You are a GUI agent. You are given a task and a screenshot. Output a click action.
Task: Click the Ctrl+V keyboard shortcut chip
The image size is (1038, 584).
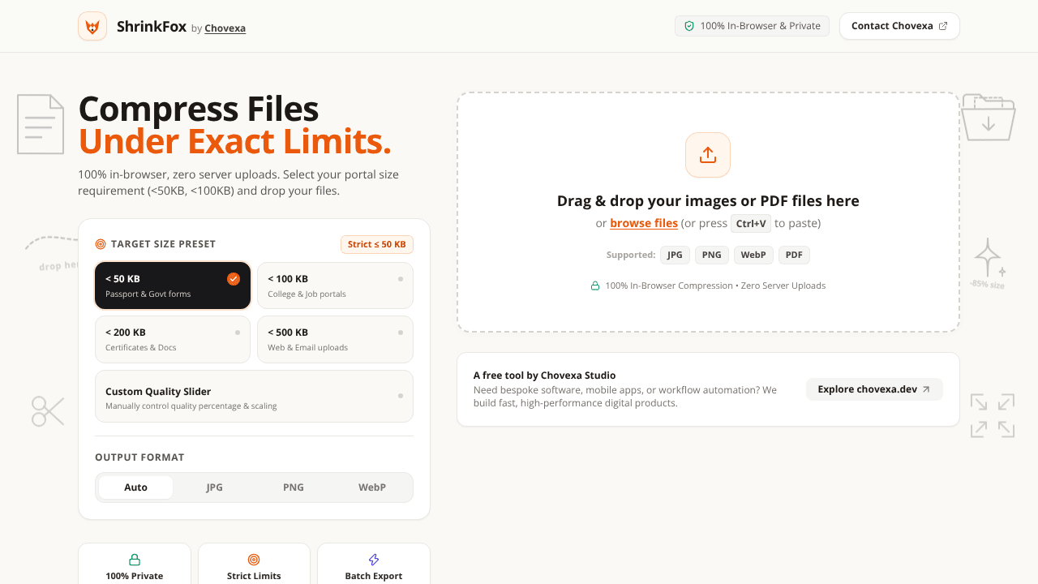pos(751,224)
